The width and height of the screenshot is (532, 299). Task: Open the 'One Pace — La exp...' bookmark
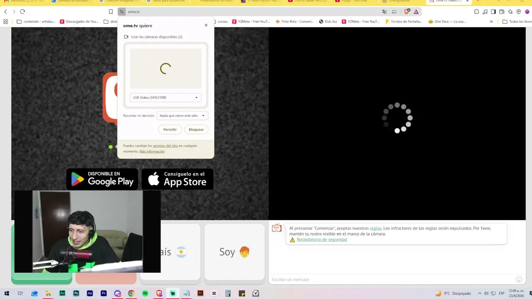(447, 22)
